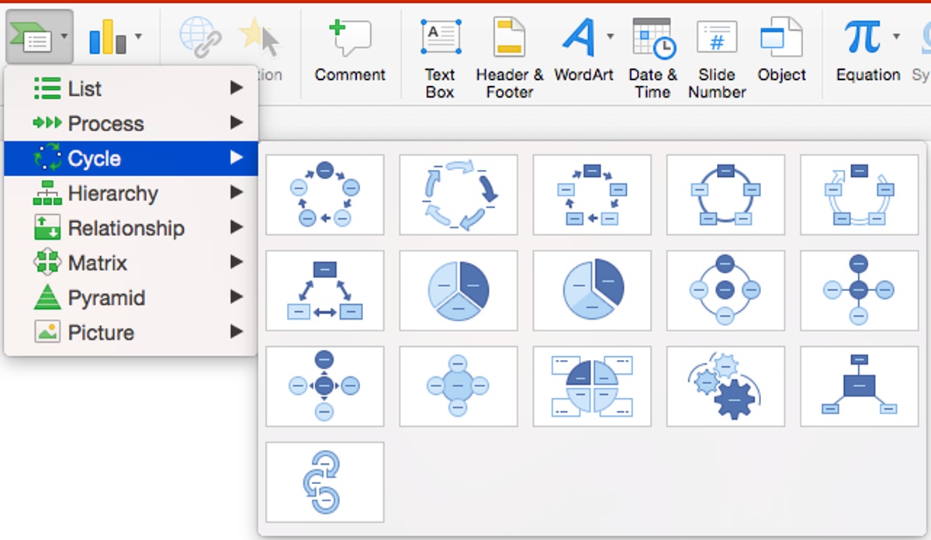Image resolution: width=931 pixels, height=540 pixels.
Task: Insert a Text Box
Action: click(440, 59)
